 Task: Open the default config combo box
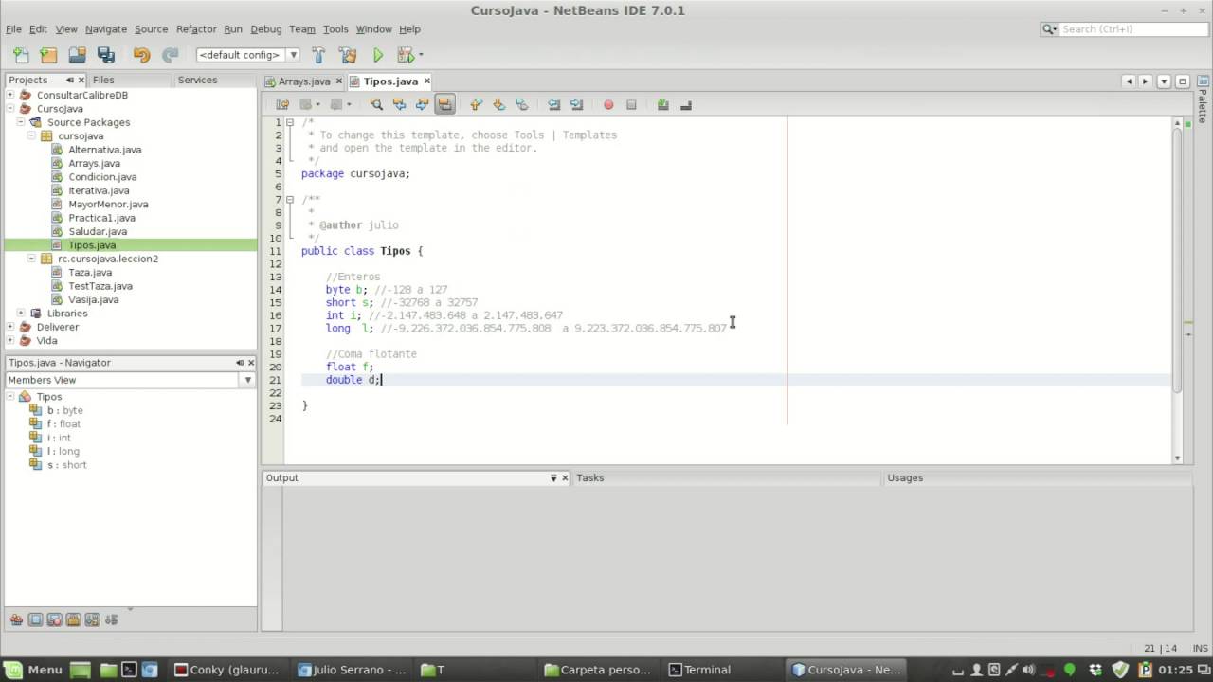[247, 55]
